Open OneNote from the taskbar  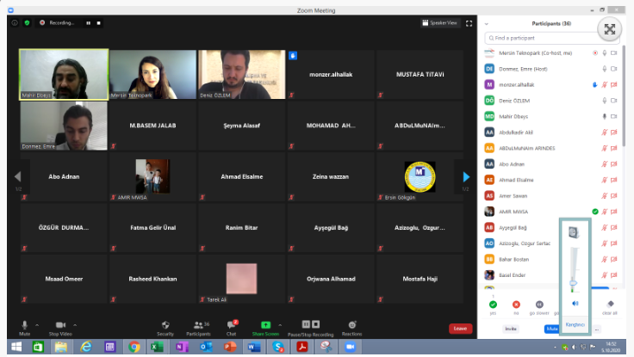pos(182,347)
